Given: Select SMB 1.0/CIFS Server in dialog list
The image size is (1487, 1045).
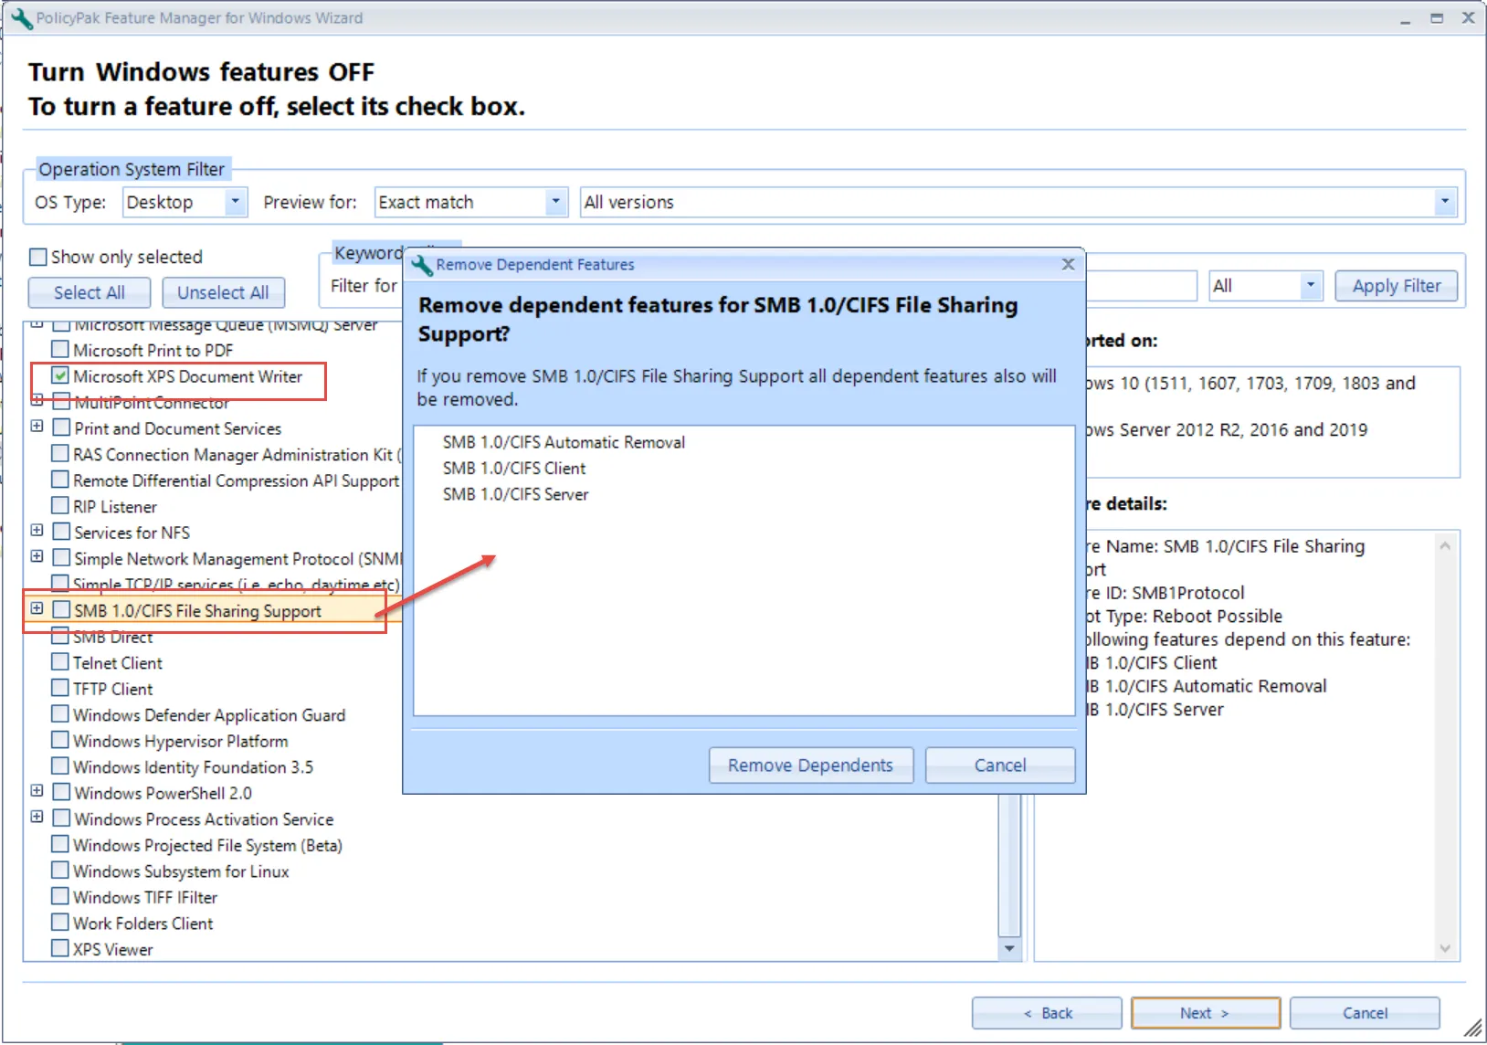Looking at the screenshot, I should pyautogui.click(x=515, y=494).
